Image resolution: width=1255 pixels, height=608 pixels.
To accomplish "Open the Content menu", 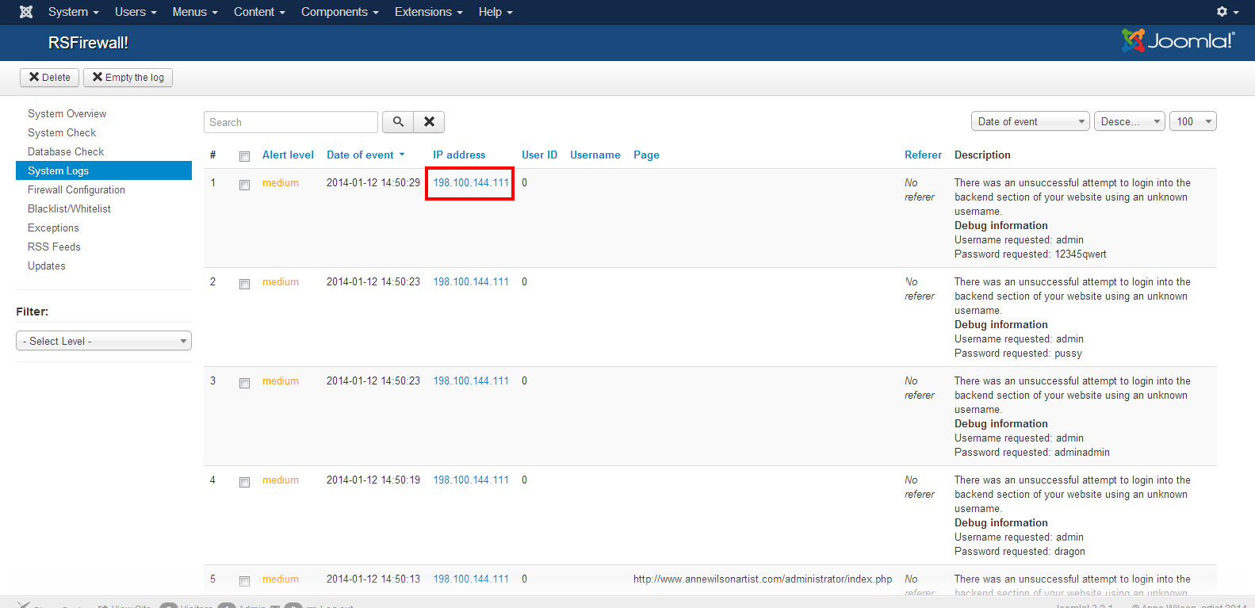I will click(259, 12).
